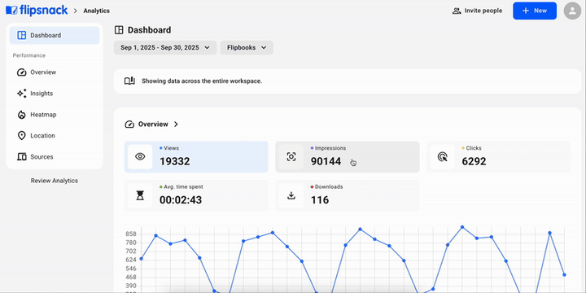Click the Invite people users icon

457,11
